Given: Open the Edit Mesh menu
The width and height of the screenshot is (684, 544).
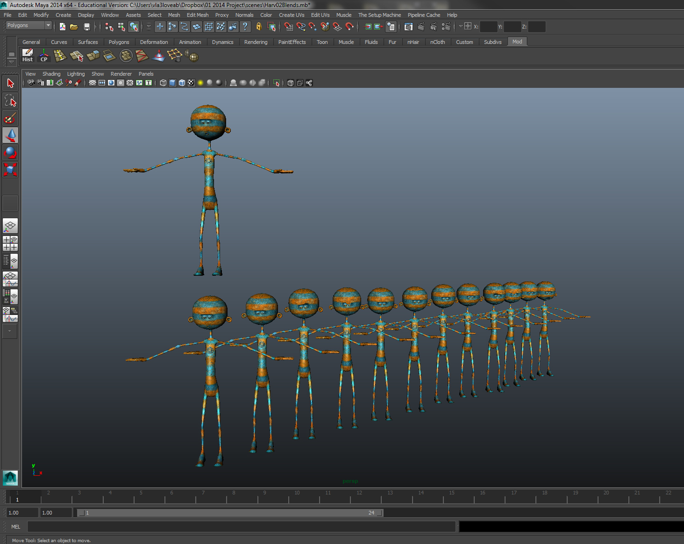Looking at the screenshot, I should (197, 15).
